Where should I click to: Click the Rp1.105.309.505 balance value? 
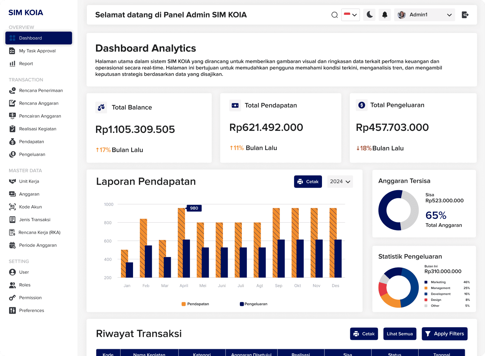pos(135,130)
